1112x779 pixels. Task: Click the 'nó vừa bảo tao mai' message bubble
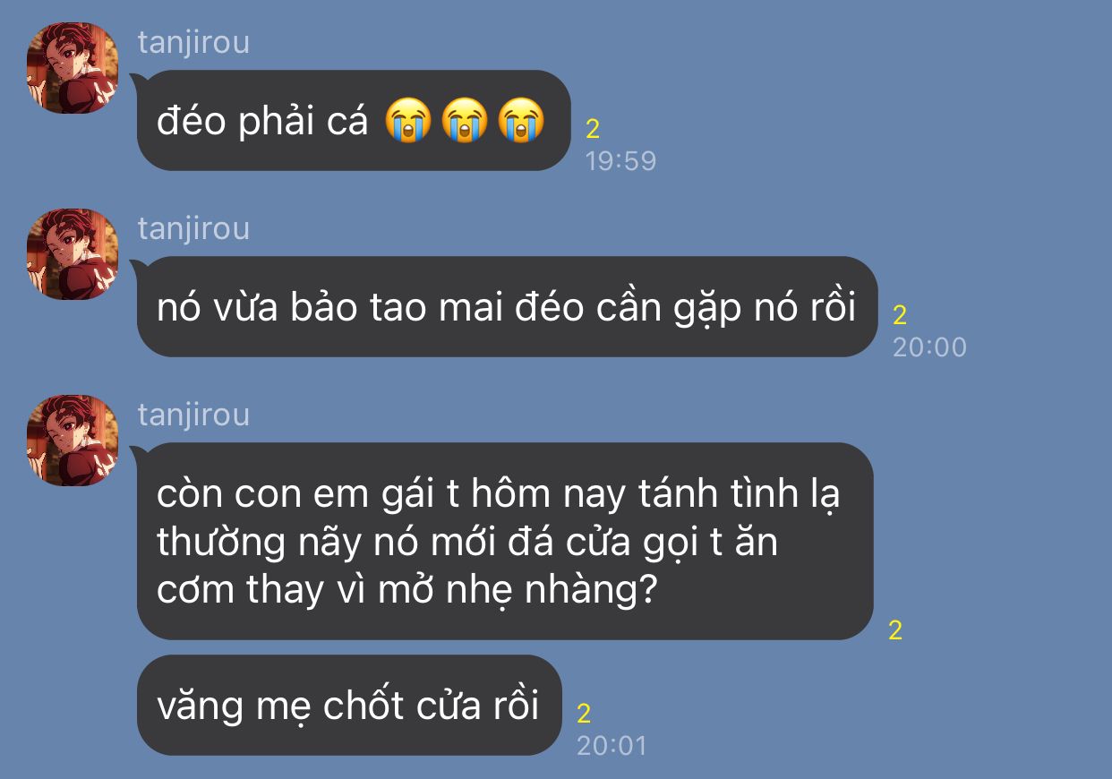(507, 307)
